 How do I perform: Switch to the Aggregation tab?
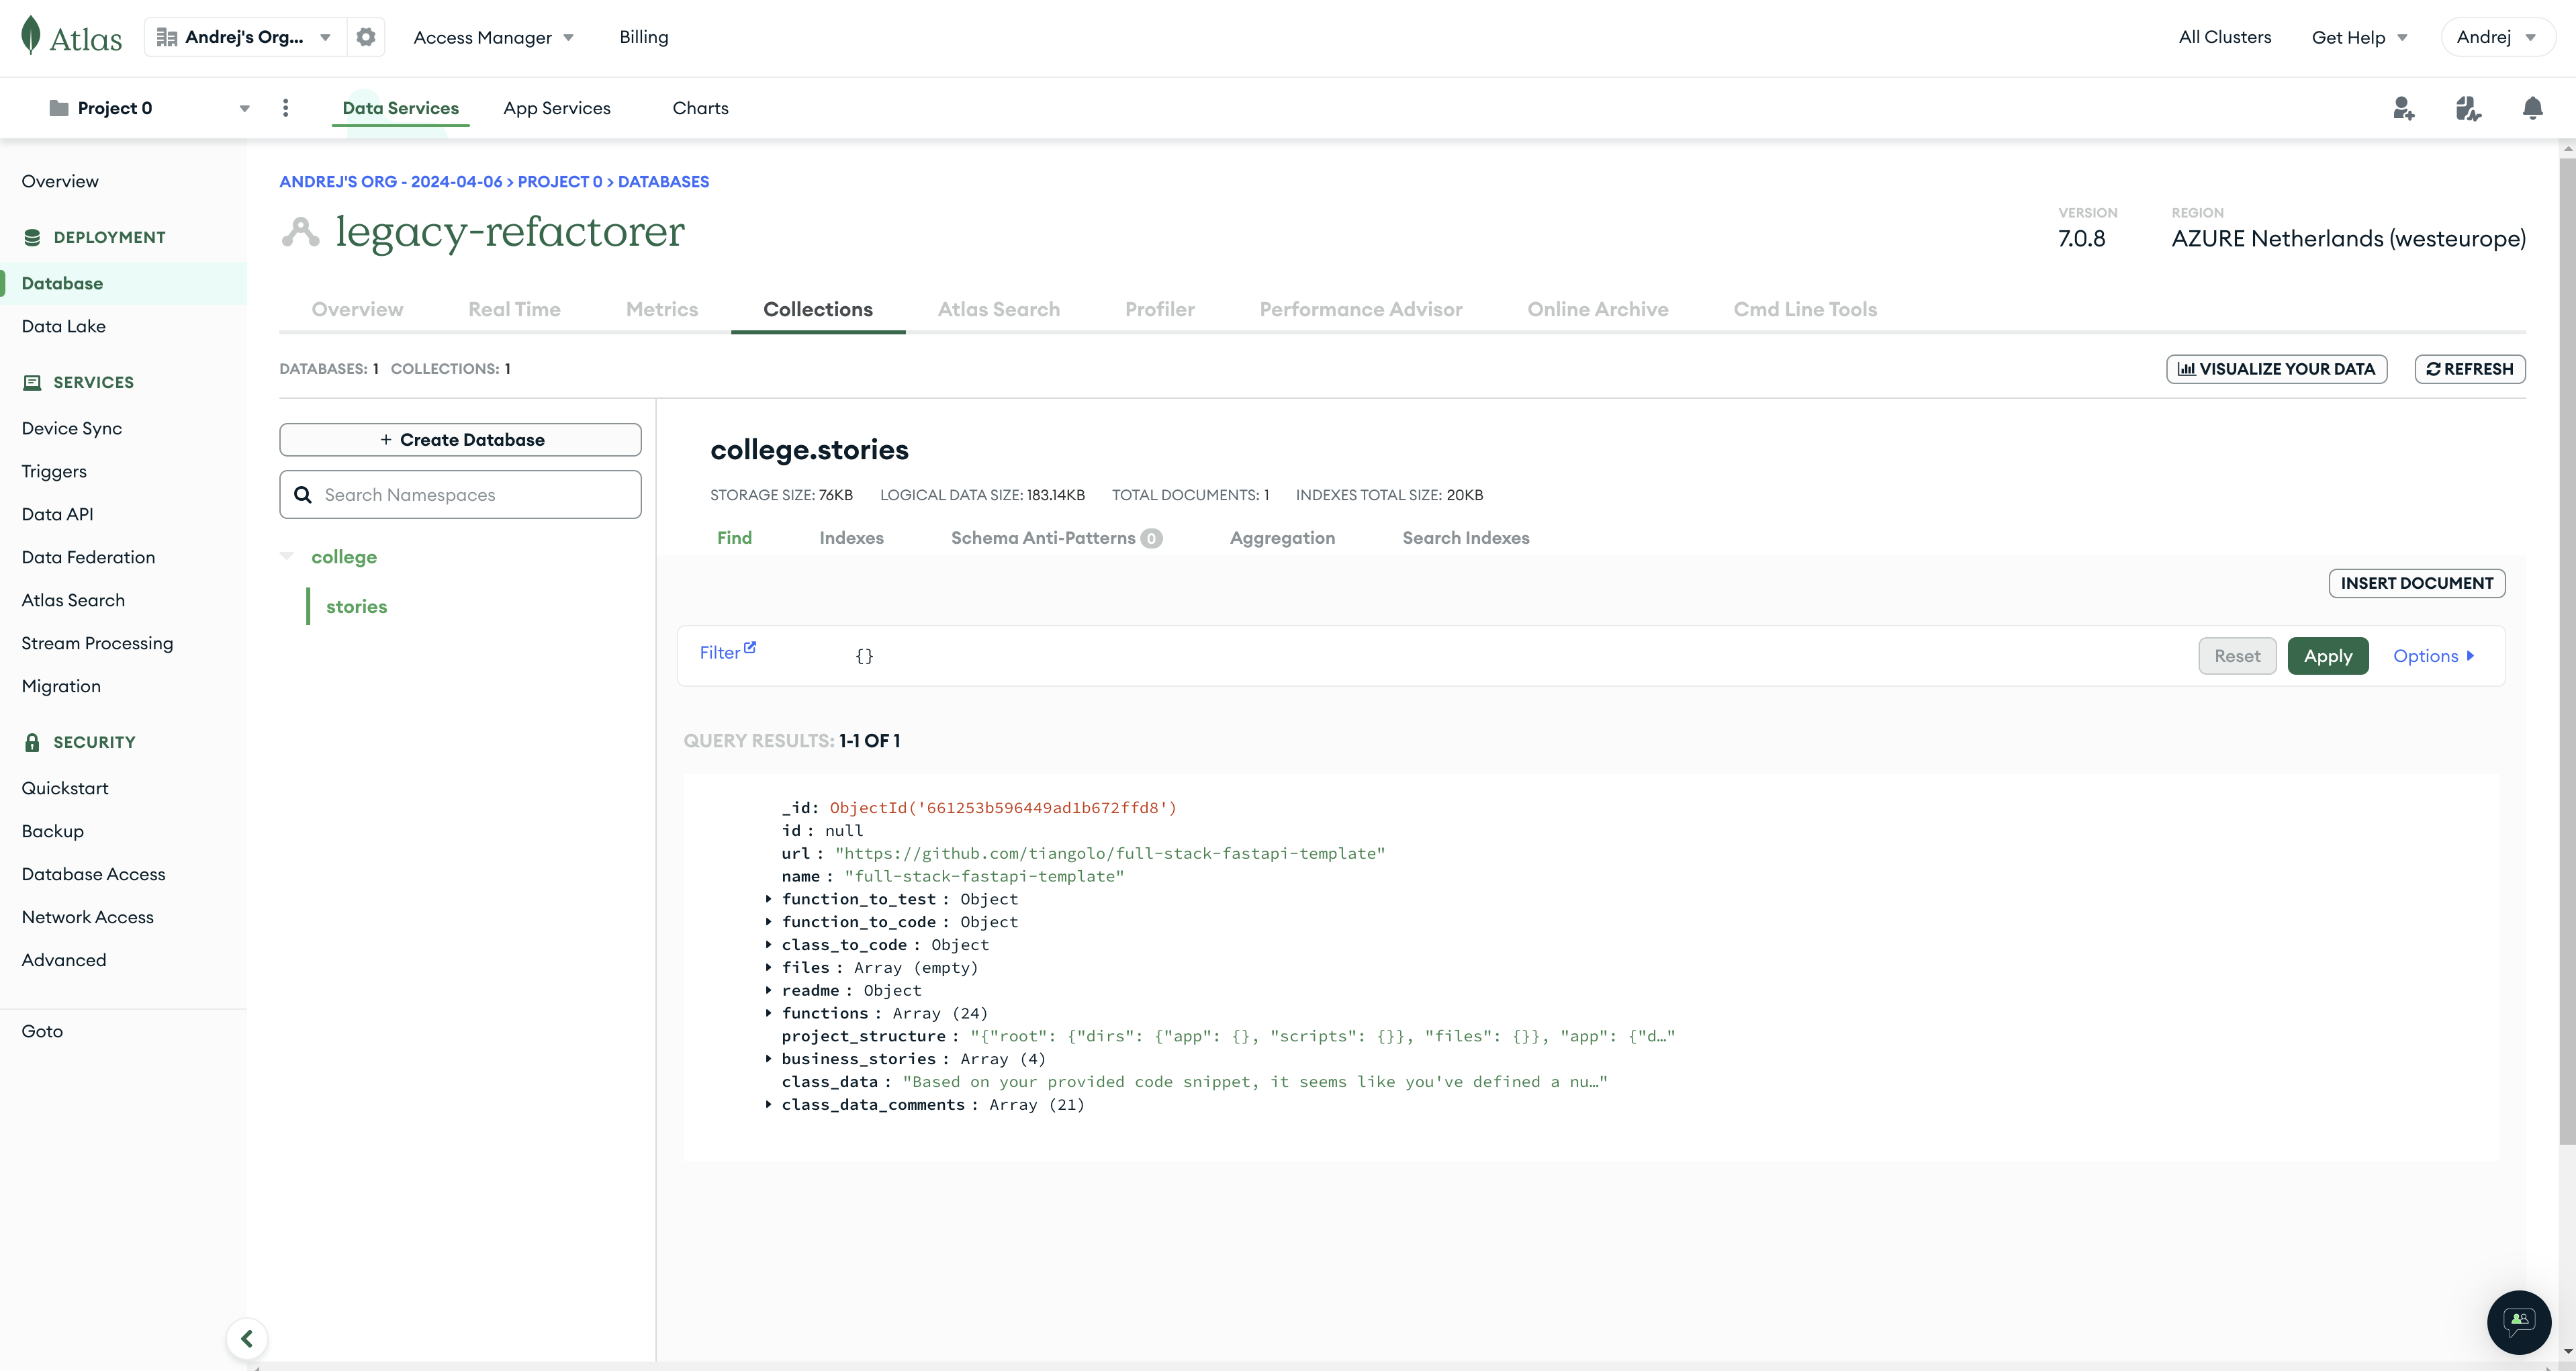1282,538
